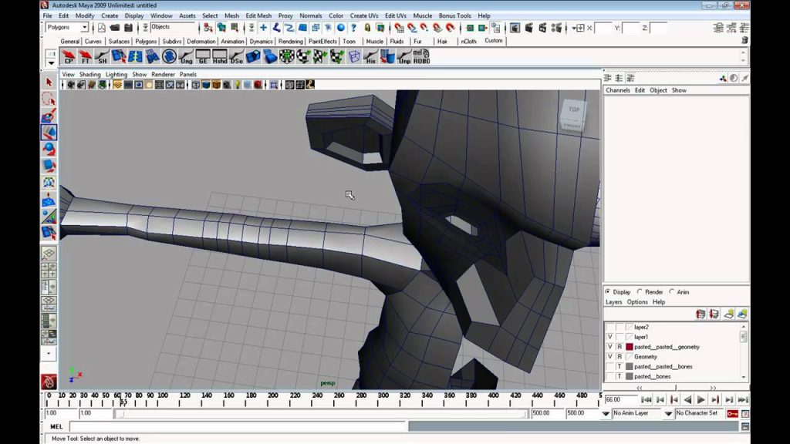Open the Bonus Tools menu
Image resolution: width=790 pixels, height=444 pixels.
[454, 15]
